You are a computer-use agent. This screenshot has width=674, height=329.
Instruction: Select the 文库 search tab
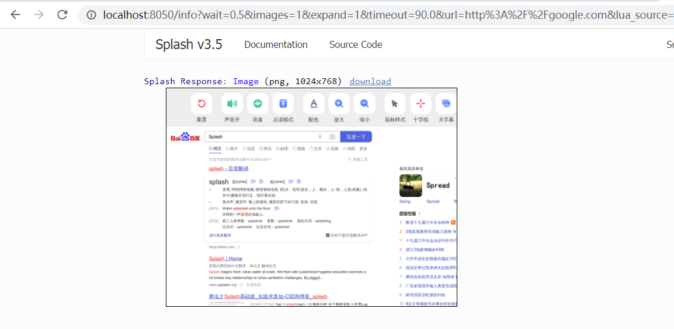coord(316,148)
